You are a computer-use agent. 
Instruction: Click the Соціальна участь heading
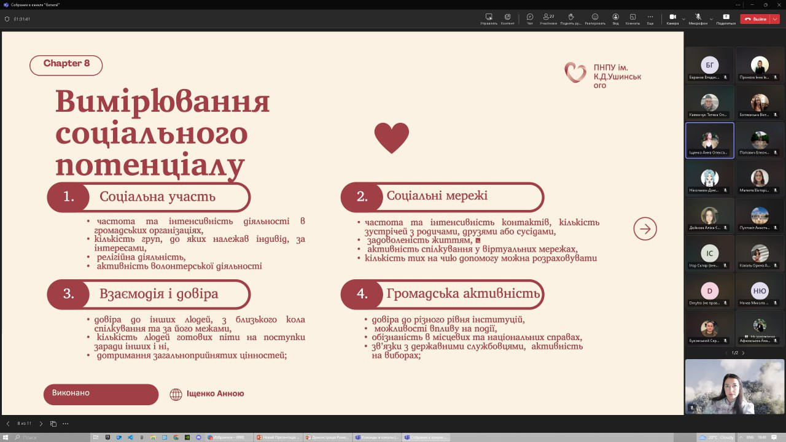pos(158,196)
